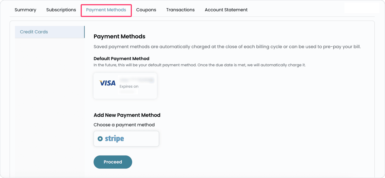The image size is (385, 178).
Task: Select the highlighted Payment Methods tab
Action: click(106, 10)
